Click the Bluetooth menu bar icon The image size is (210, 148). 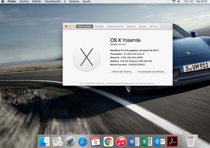tap(168, 1)
